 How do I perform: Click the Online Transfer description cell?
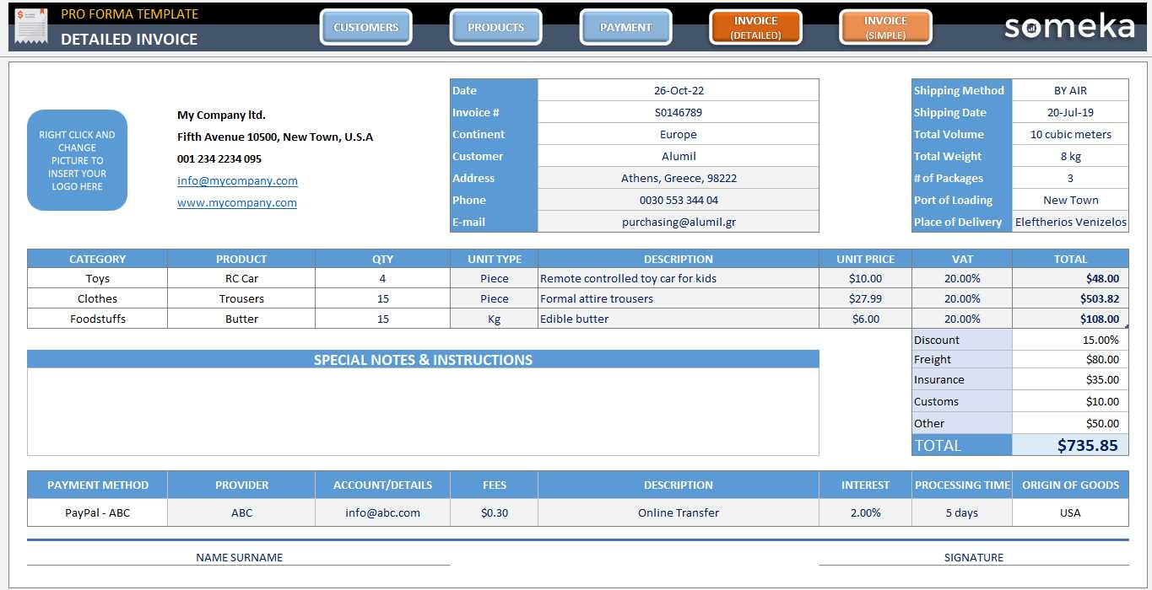pyautogui.click(x=679, y=512)
